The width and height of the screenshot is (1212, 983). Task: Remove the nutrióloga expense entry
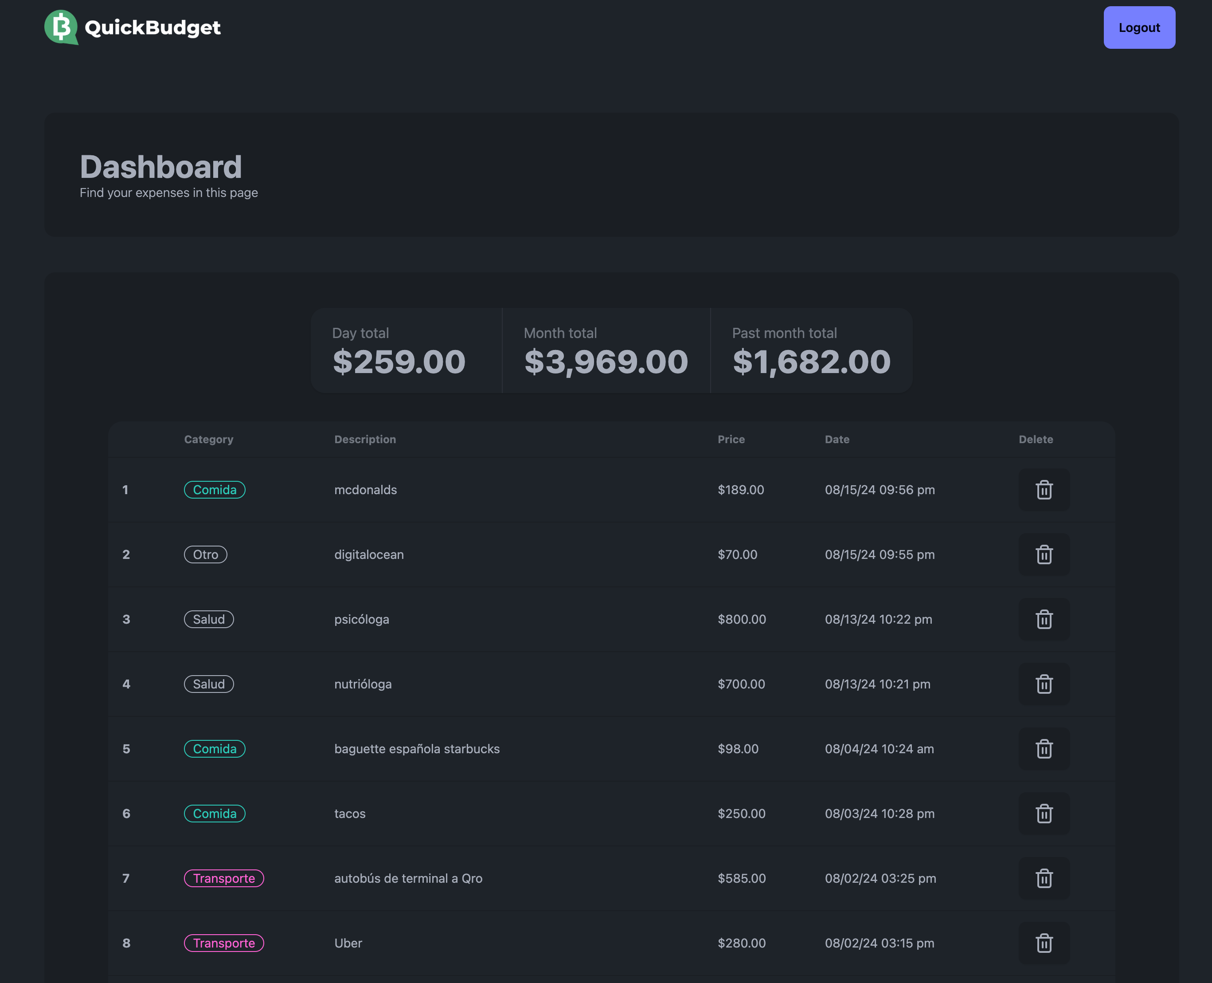[x=1044, y=684]
